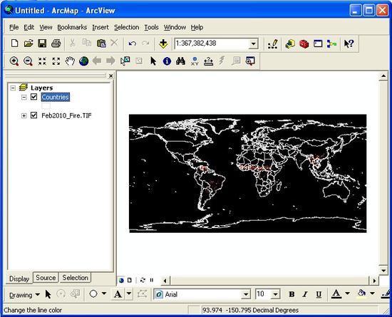Open the Edit menu
Screen dimensions: 392x317
[29, 27]
